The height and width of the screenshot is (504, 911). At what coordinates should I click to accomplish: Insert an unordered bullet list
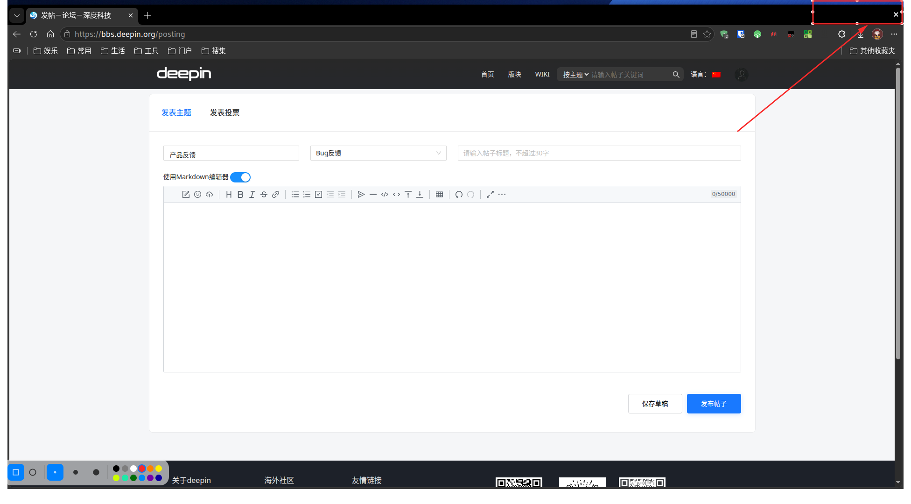[295, 195]
